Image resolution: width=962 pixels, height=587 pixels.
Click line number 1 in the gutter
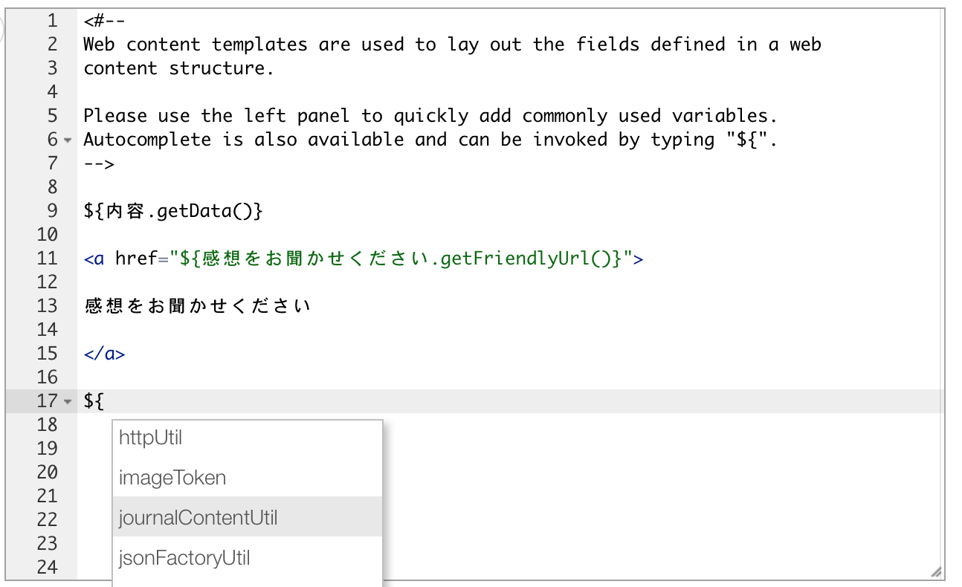(51, 21)
